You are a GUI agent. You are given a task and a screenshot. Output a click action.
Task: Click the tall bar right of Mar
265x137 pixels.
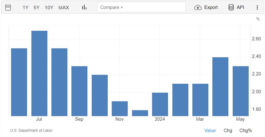pyautogui.click(x=220, y=87)
